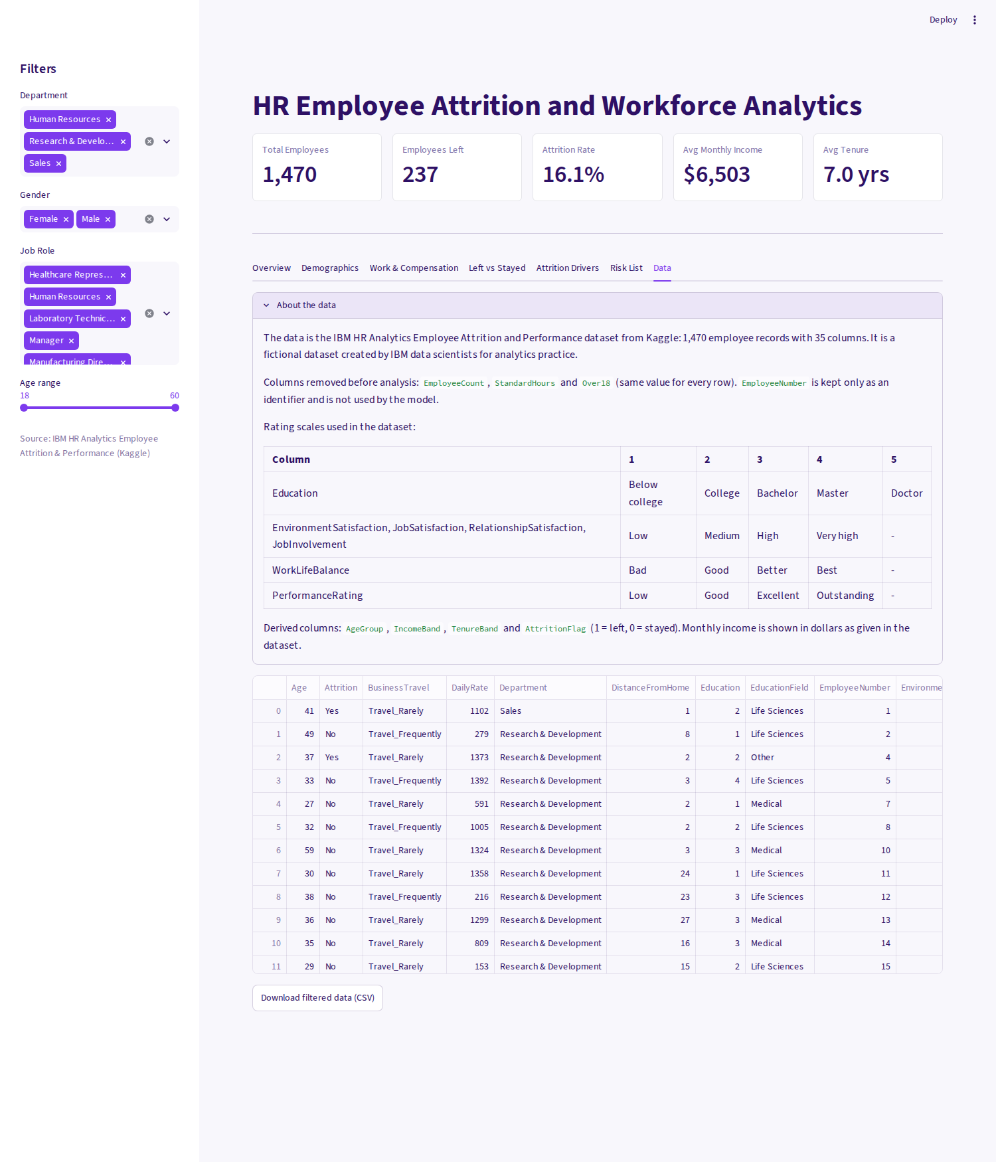Remove the Research & Development department tag
Viewport: 996px width, 1162px height.
click(123, 141)
